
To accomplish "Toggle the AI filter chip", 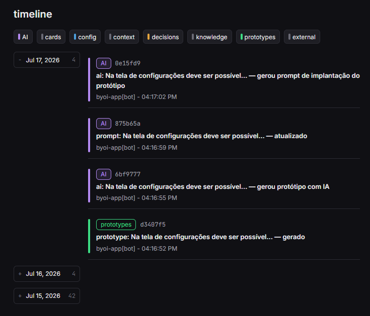I will tap(23, 37).
